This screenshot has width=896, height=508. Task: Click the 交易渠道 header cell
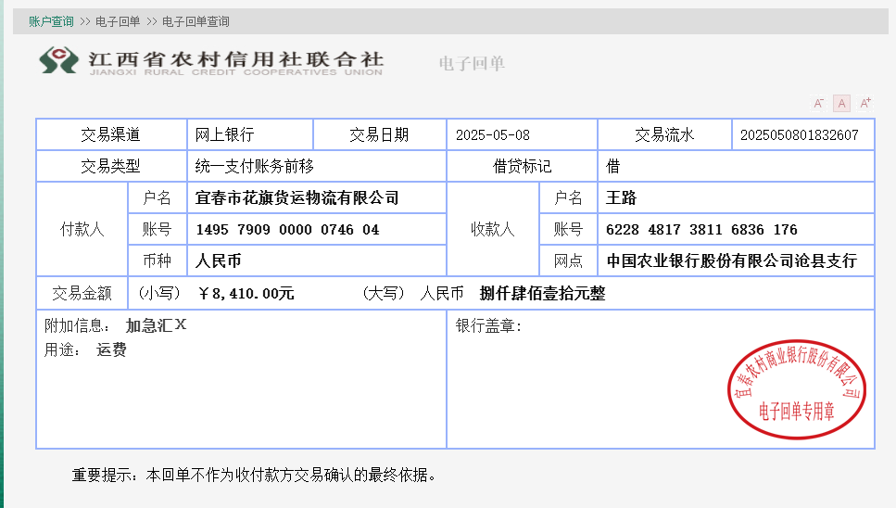[x=111, y=134]
